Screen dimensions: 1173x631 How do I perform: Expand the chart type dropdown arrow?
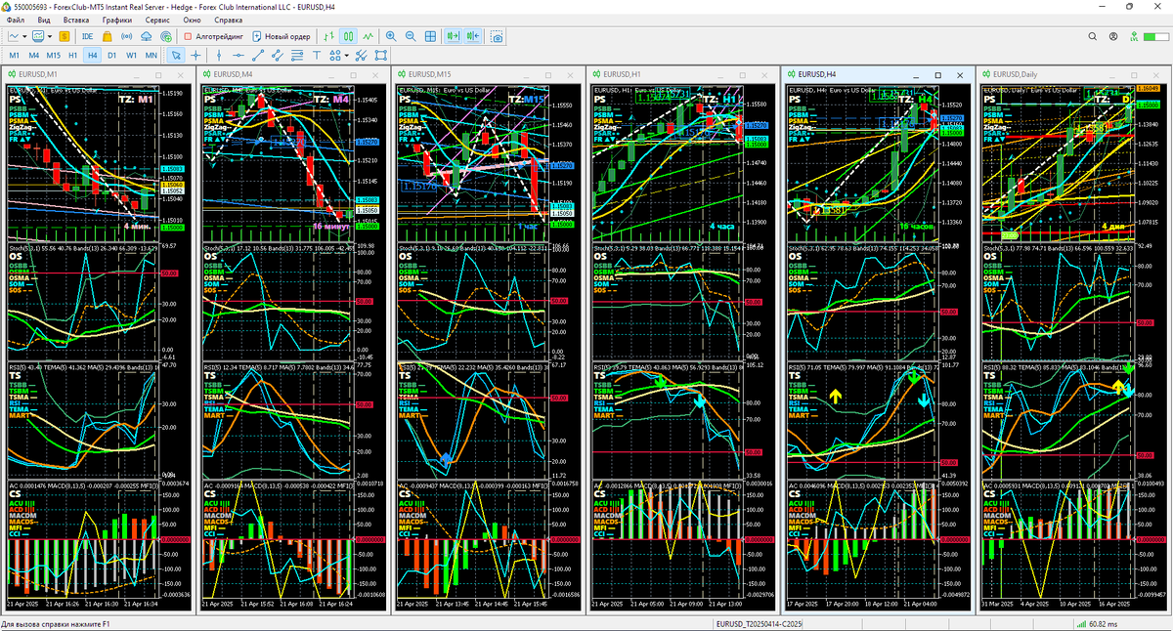click(24, 36)
